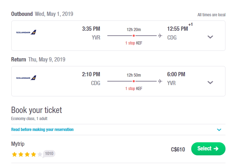Click the C$610 price
This screenshot has width=235, height=167.
coord(178,149)
